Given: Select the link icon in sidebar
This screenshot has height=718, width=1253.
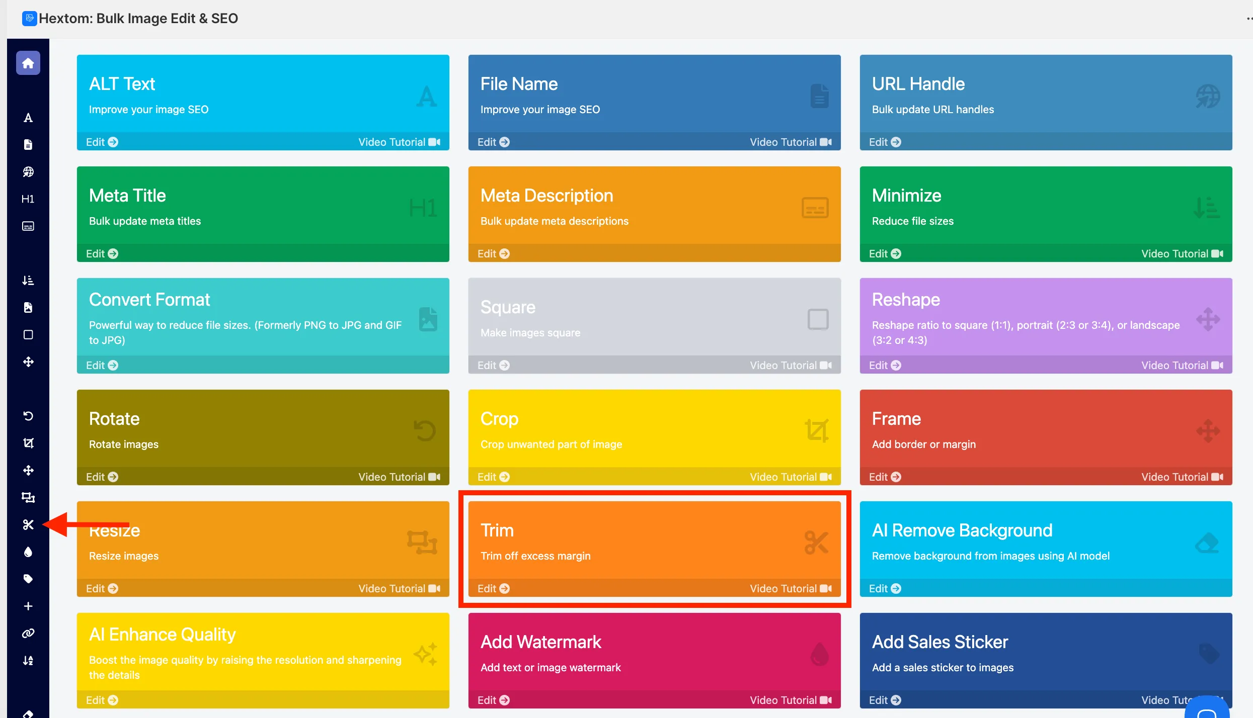Looking at the screenshot, I should pyautogui.click(x=28, y=633).
